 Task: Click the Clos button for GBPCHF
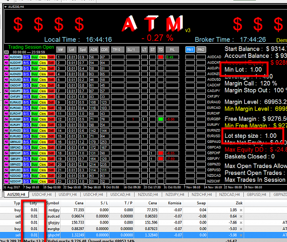[x=42, y=153]
